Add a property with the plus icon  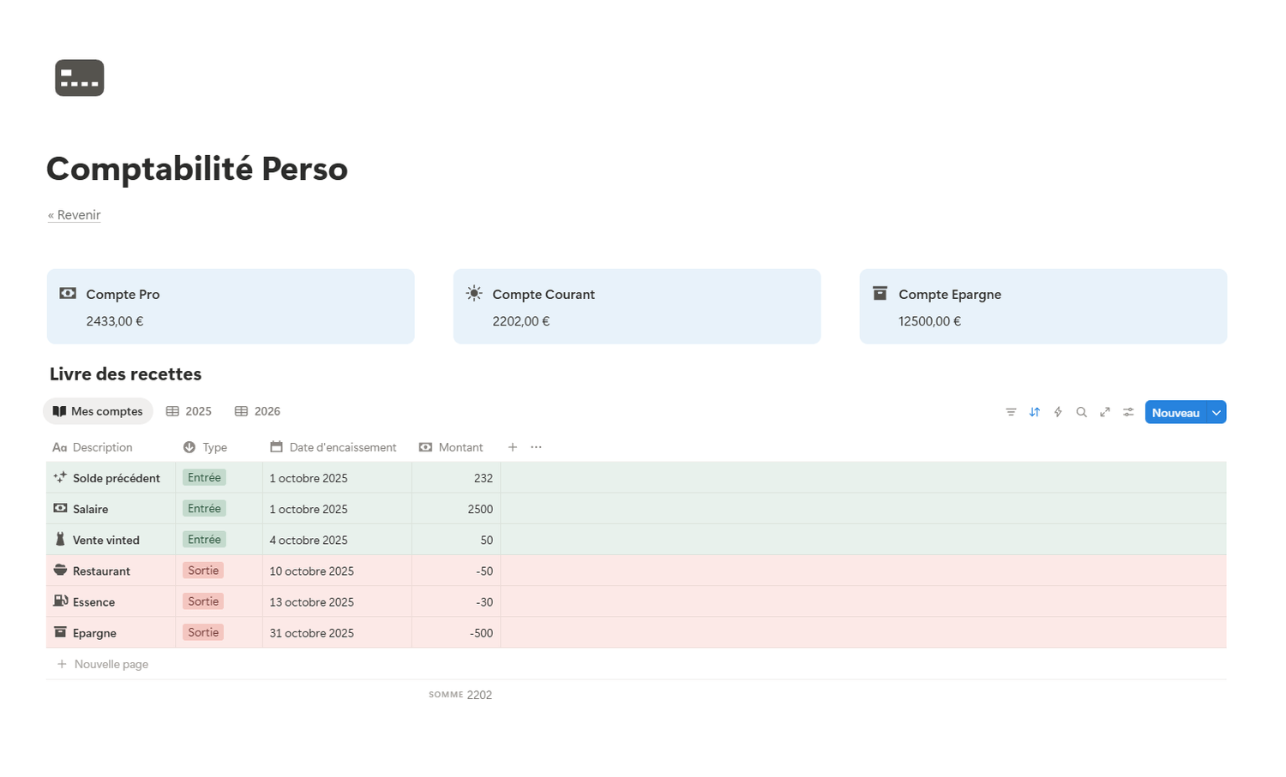point(513,447)
